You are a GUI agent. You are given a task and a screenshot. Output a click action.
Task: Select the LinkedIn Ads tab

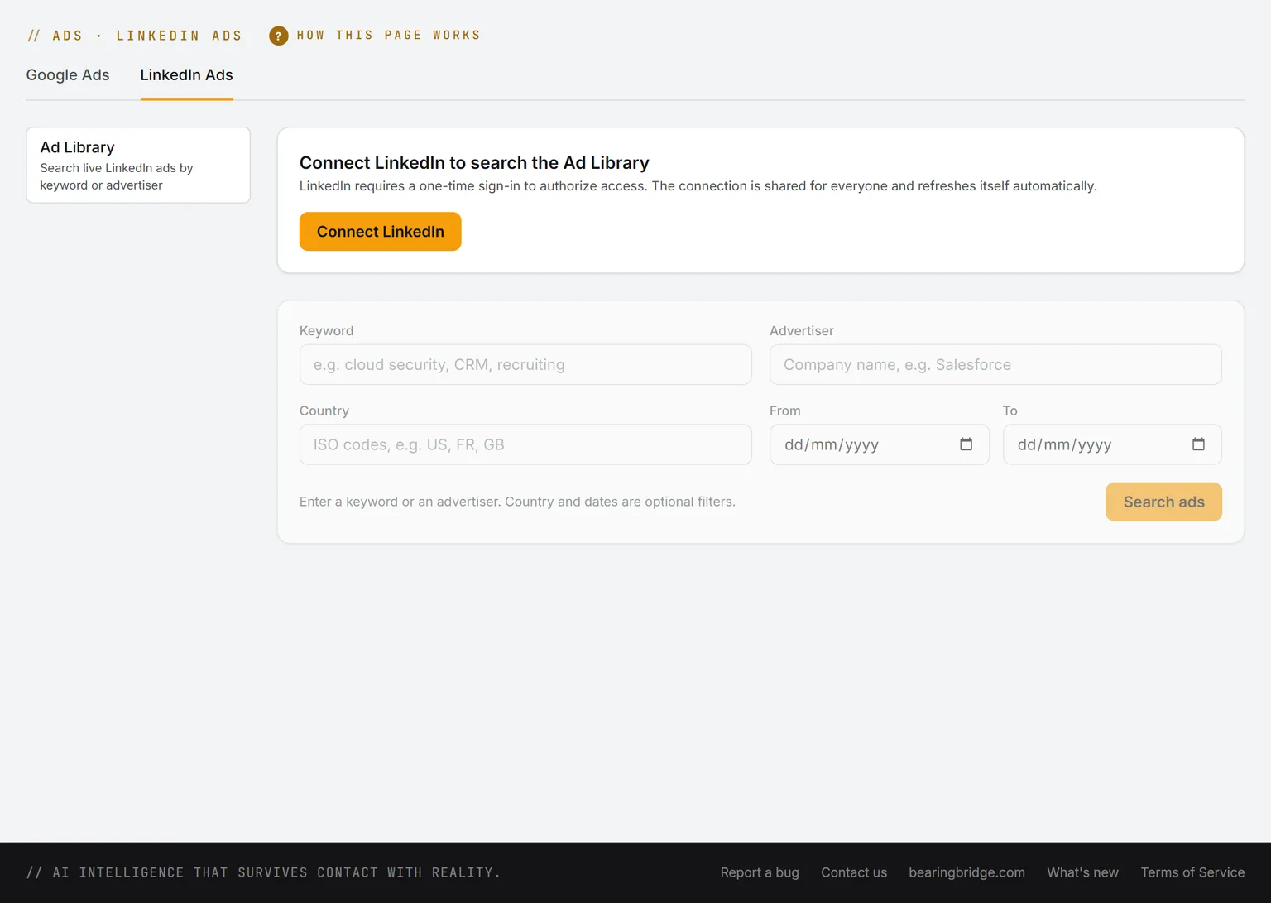click(x=186, y=75)
